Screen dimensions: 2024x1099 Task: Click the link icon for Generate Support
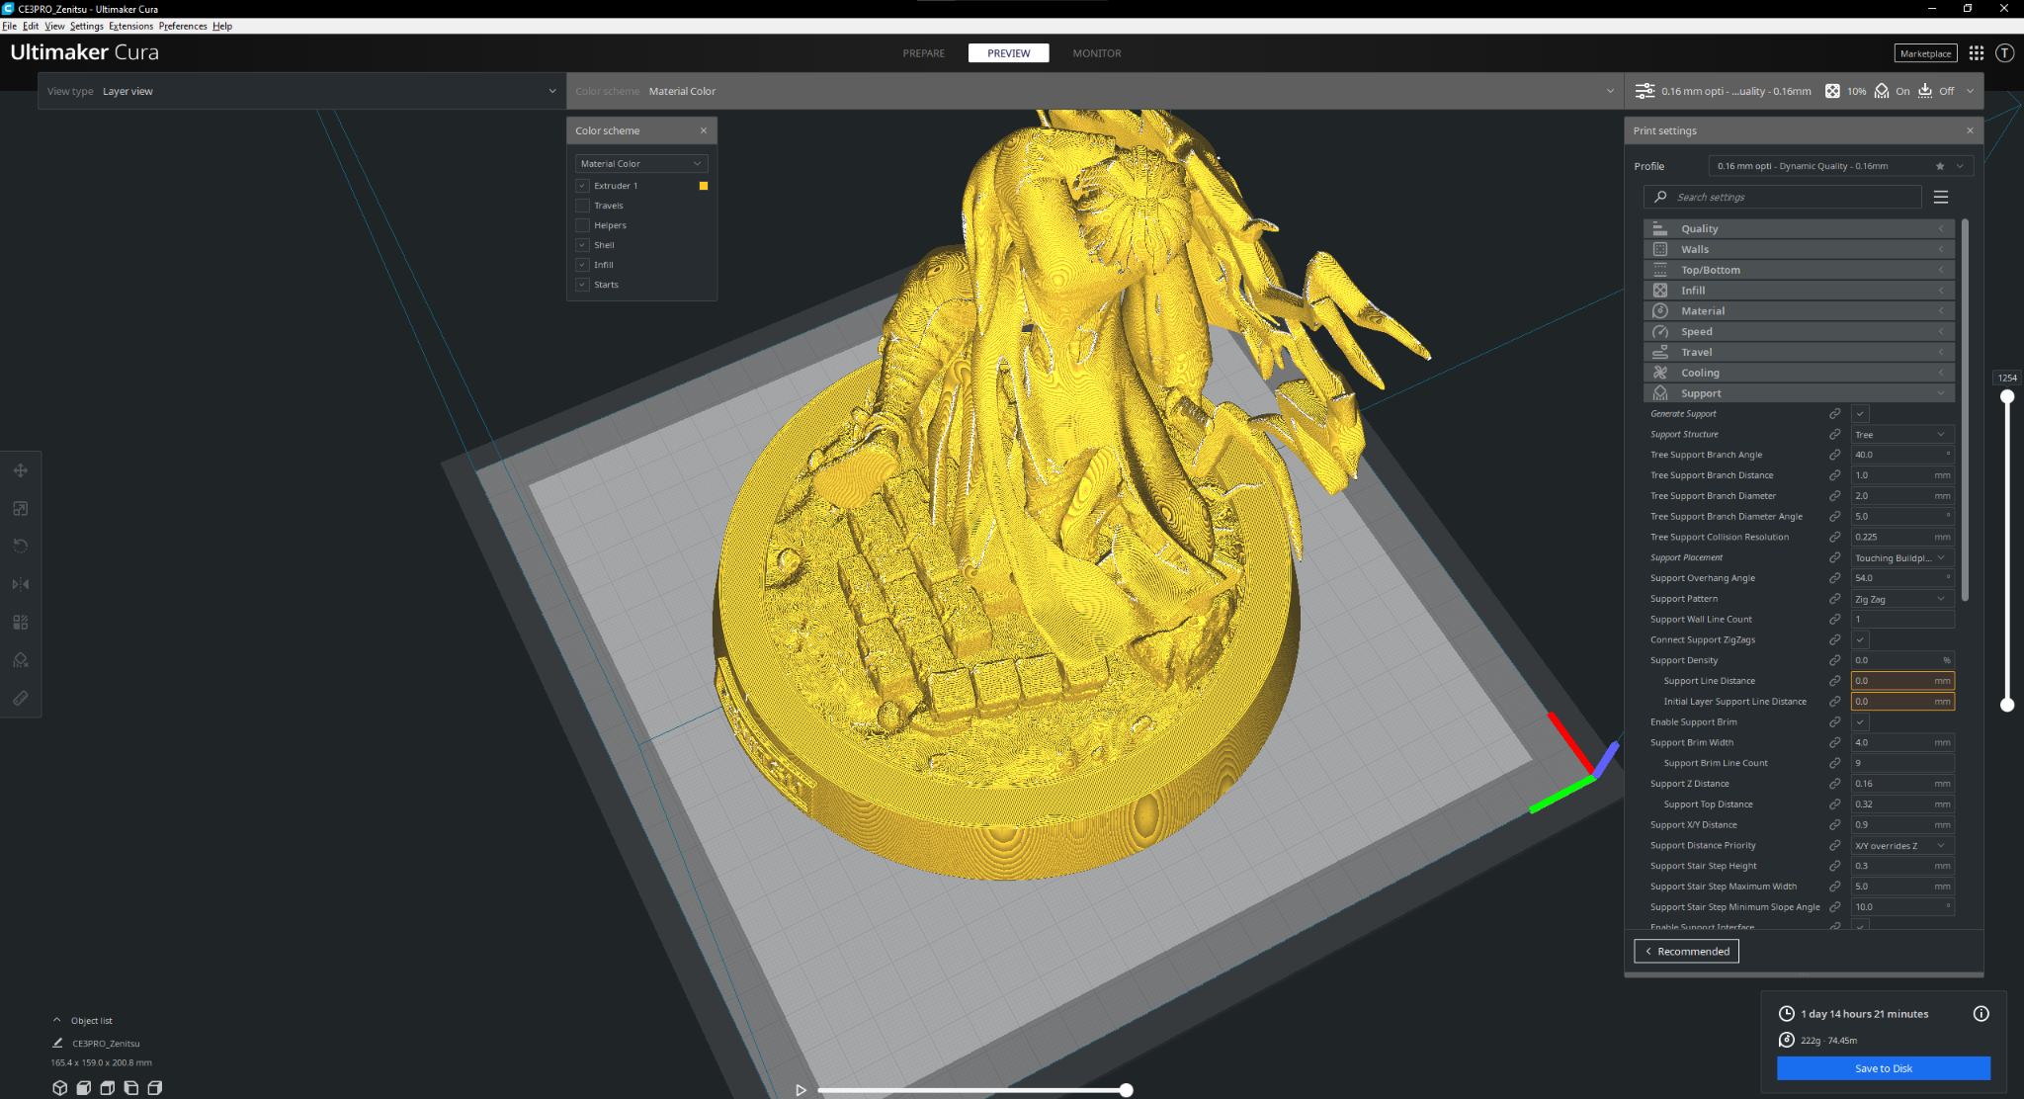pyautogui.click(x=1834, y=413)
